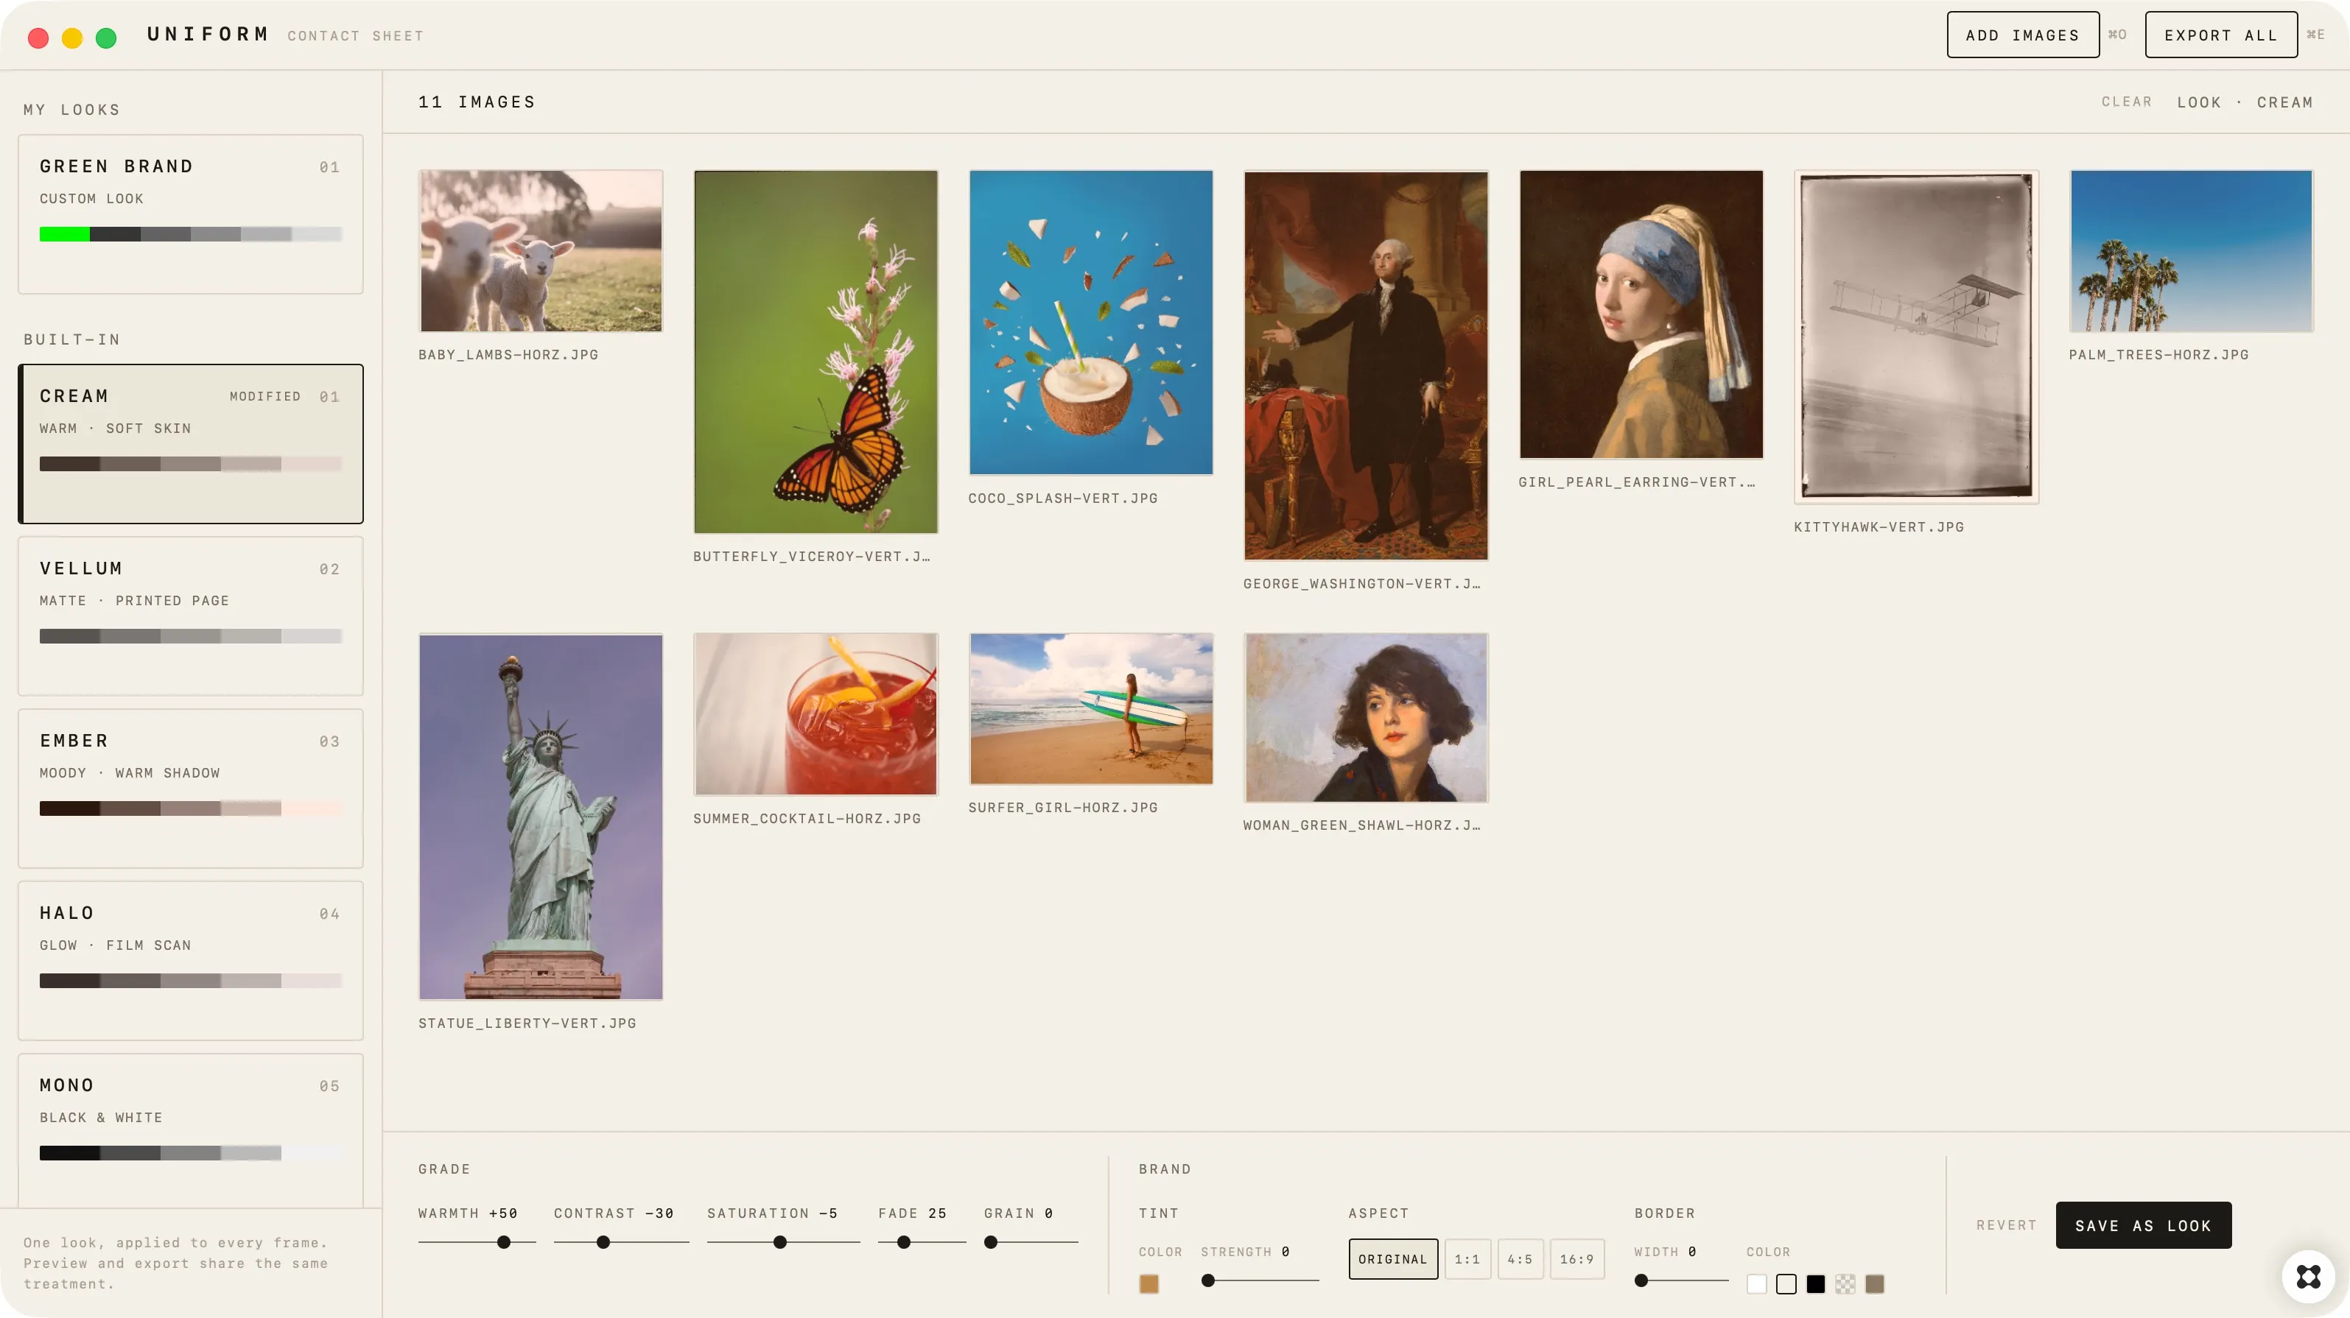The height and width of the screenshot is (1318, 2350).
Task: Select the baby lambs thumbnail
Action: click(541, 251)
